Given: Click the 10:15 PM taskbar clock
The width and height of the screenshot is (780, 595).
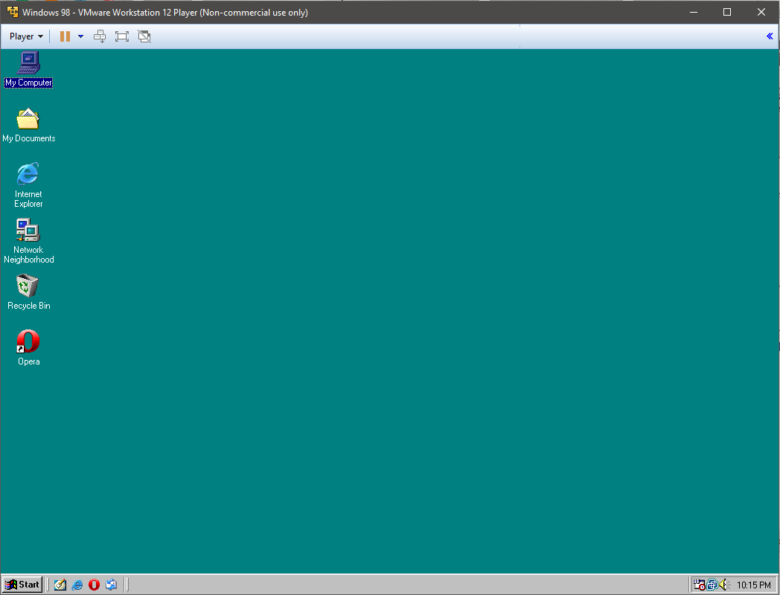Looking at the screenshot, I should point(753,585).
